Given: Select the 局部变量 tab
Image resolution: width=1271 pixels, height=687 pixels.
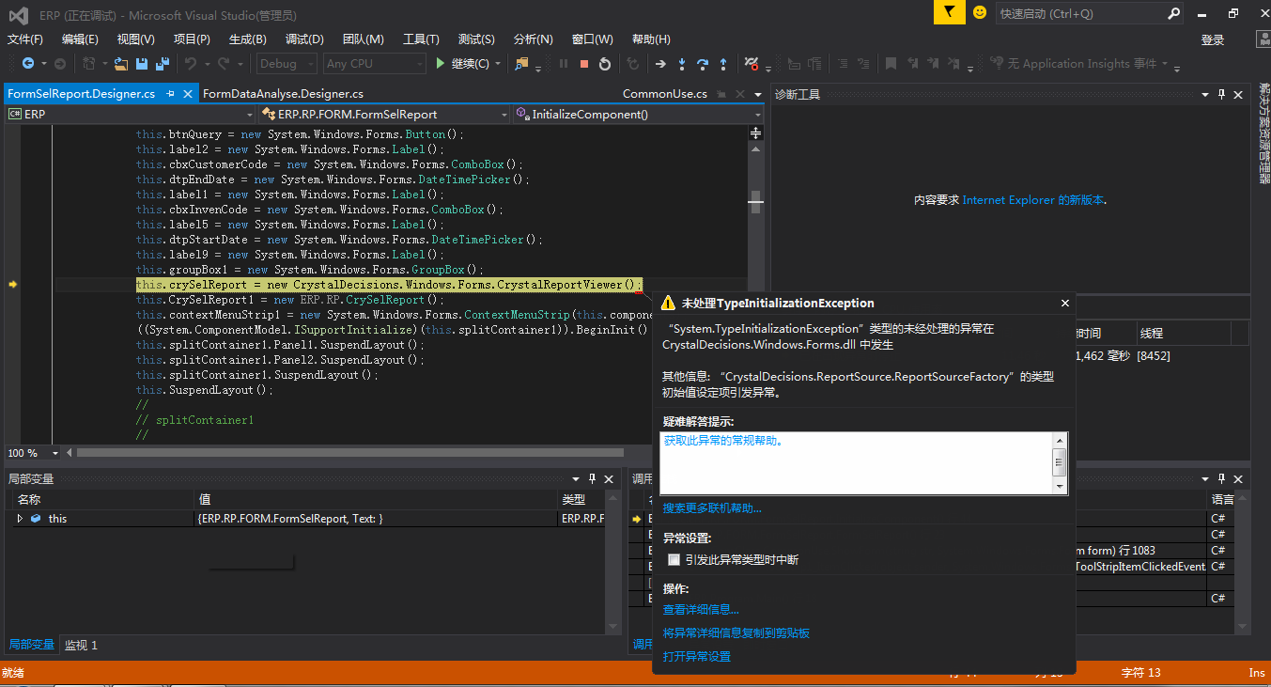Looking at the screenshot, I should (31, 645).
